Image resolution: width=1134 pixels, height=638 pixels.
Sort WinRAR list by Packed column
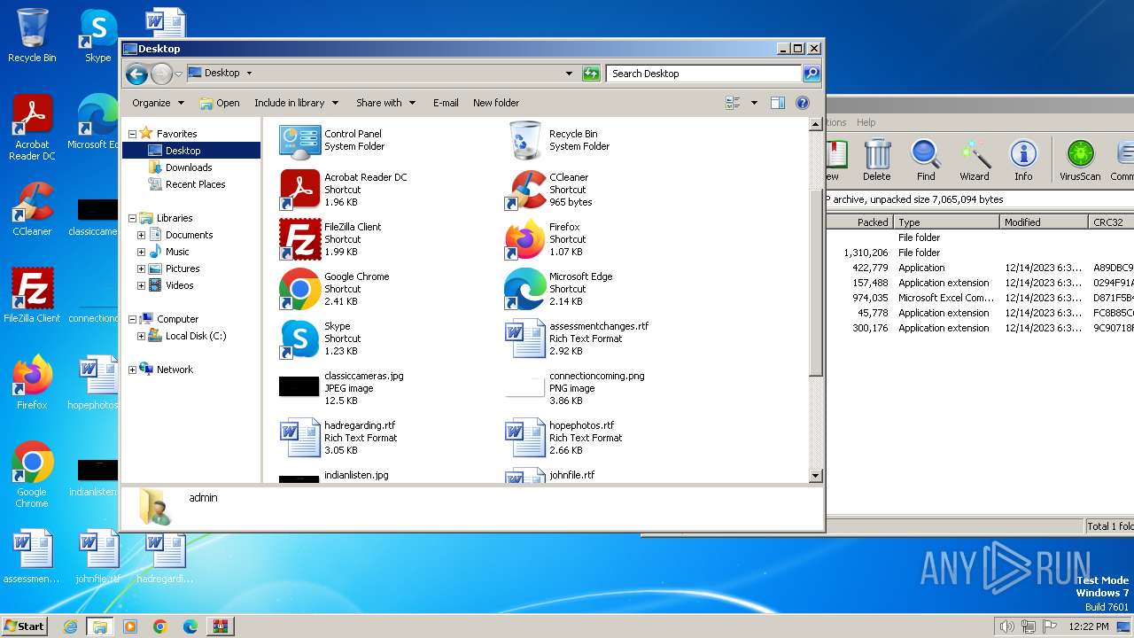(859, 222)
